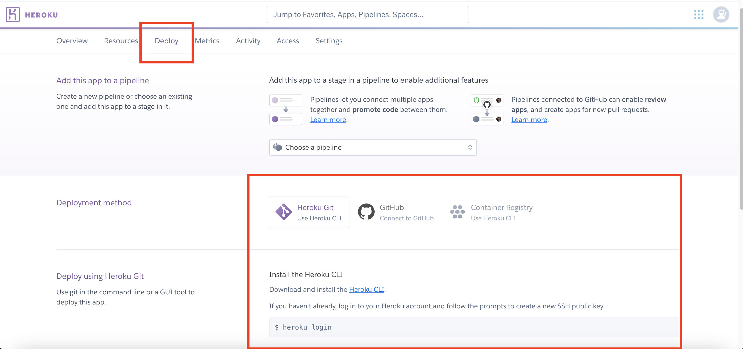
Task: Click the GitHub review apps illustration
Action: tap(487, 110)
